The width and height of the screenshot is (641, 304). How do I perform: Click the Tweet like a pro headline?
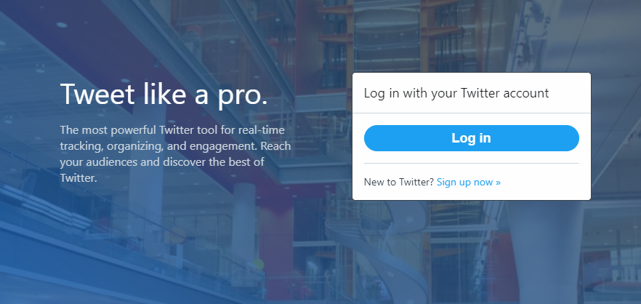tap(164, 95)
